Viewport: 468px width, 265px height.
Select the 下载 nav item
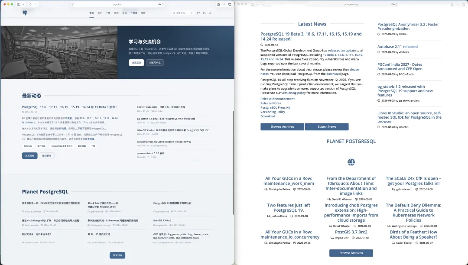pos(108,13)
